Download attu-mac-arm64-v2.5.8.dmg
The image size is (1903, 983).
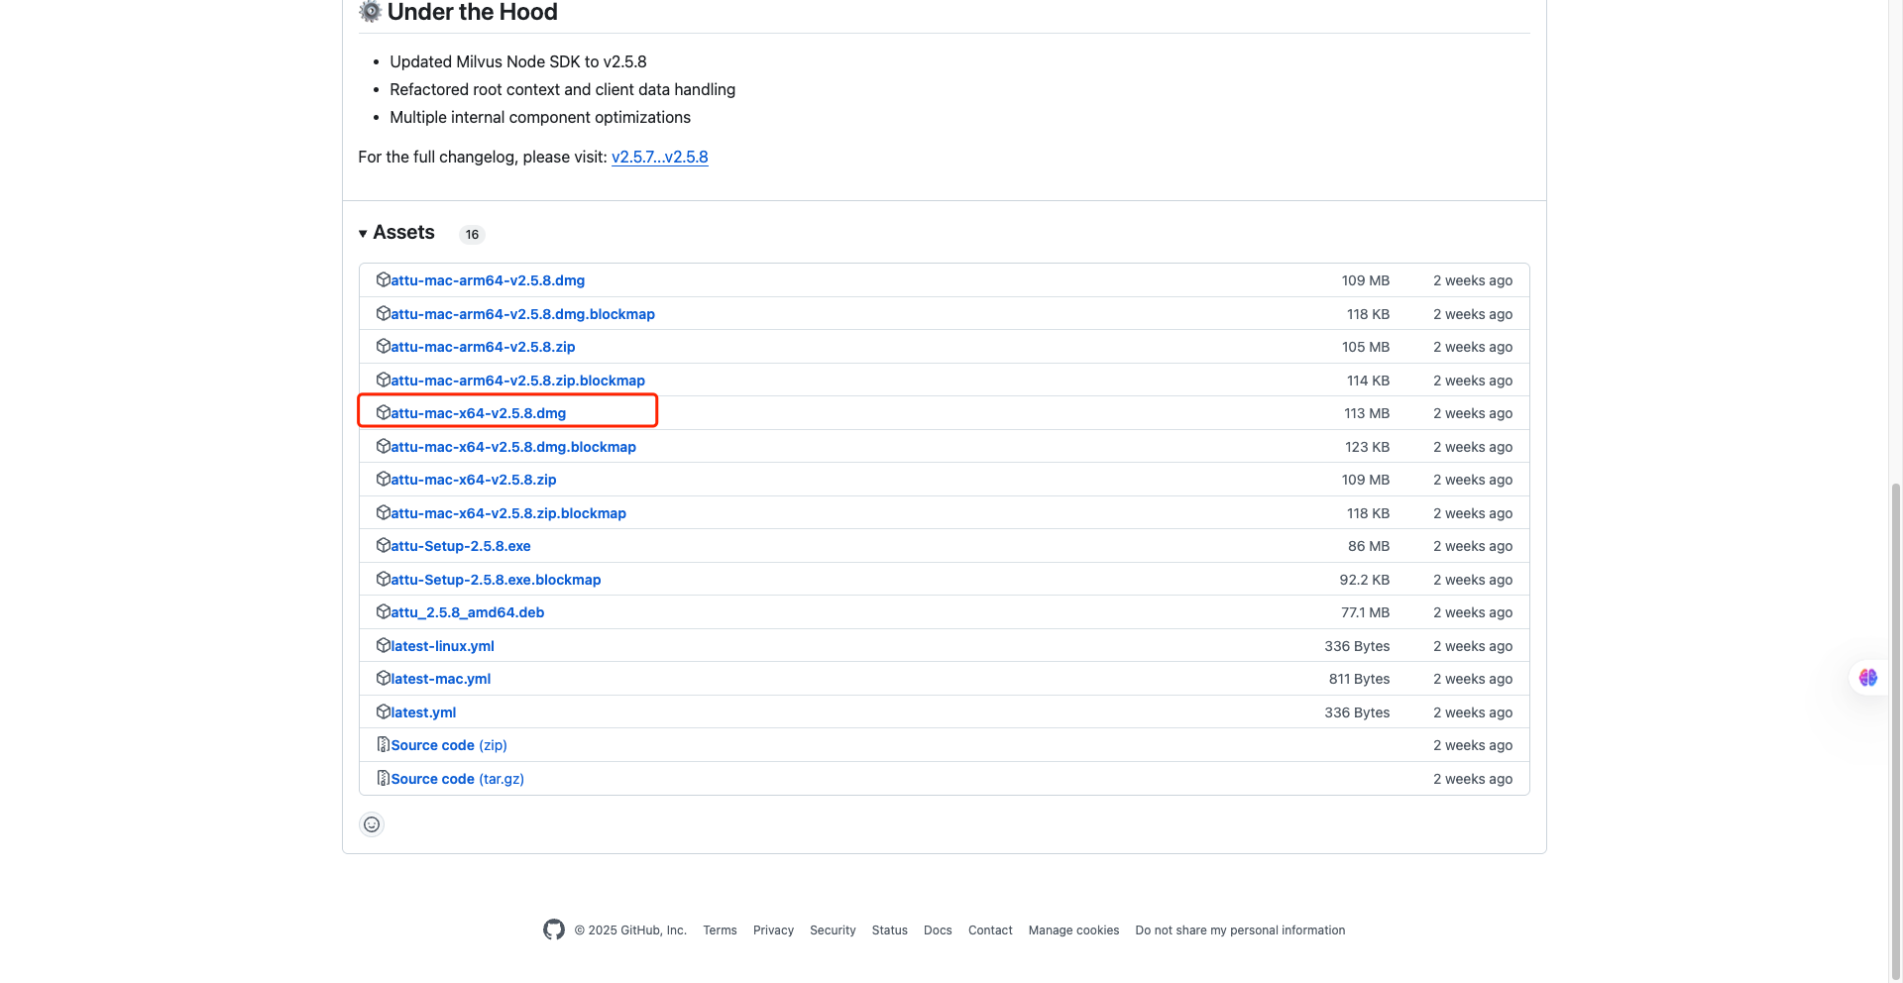pyautogui.click(x=488, y=280)
